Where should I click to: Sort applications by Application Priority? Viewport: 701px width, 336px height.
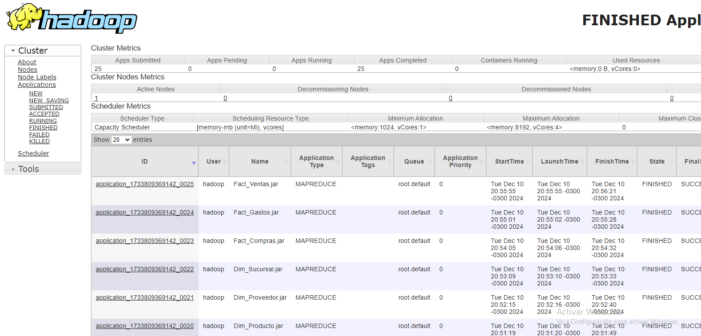tap(460, 161)
